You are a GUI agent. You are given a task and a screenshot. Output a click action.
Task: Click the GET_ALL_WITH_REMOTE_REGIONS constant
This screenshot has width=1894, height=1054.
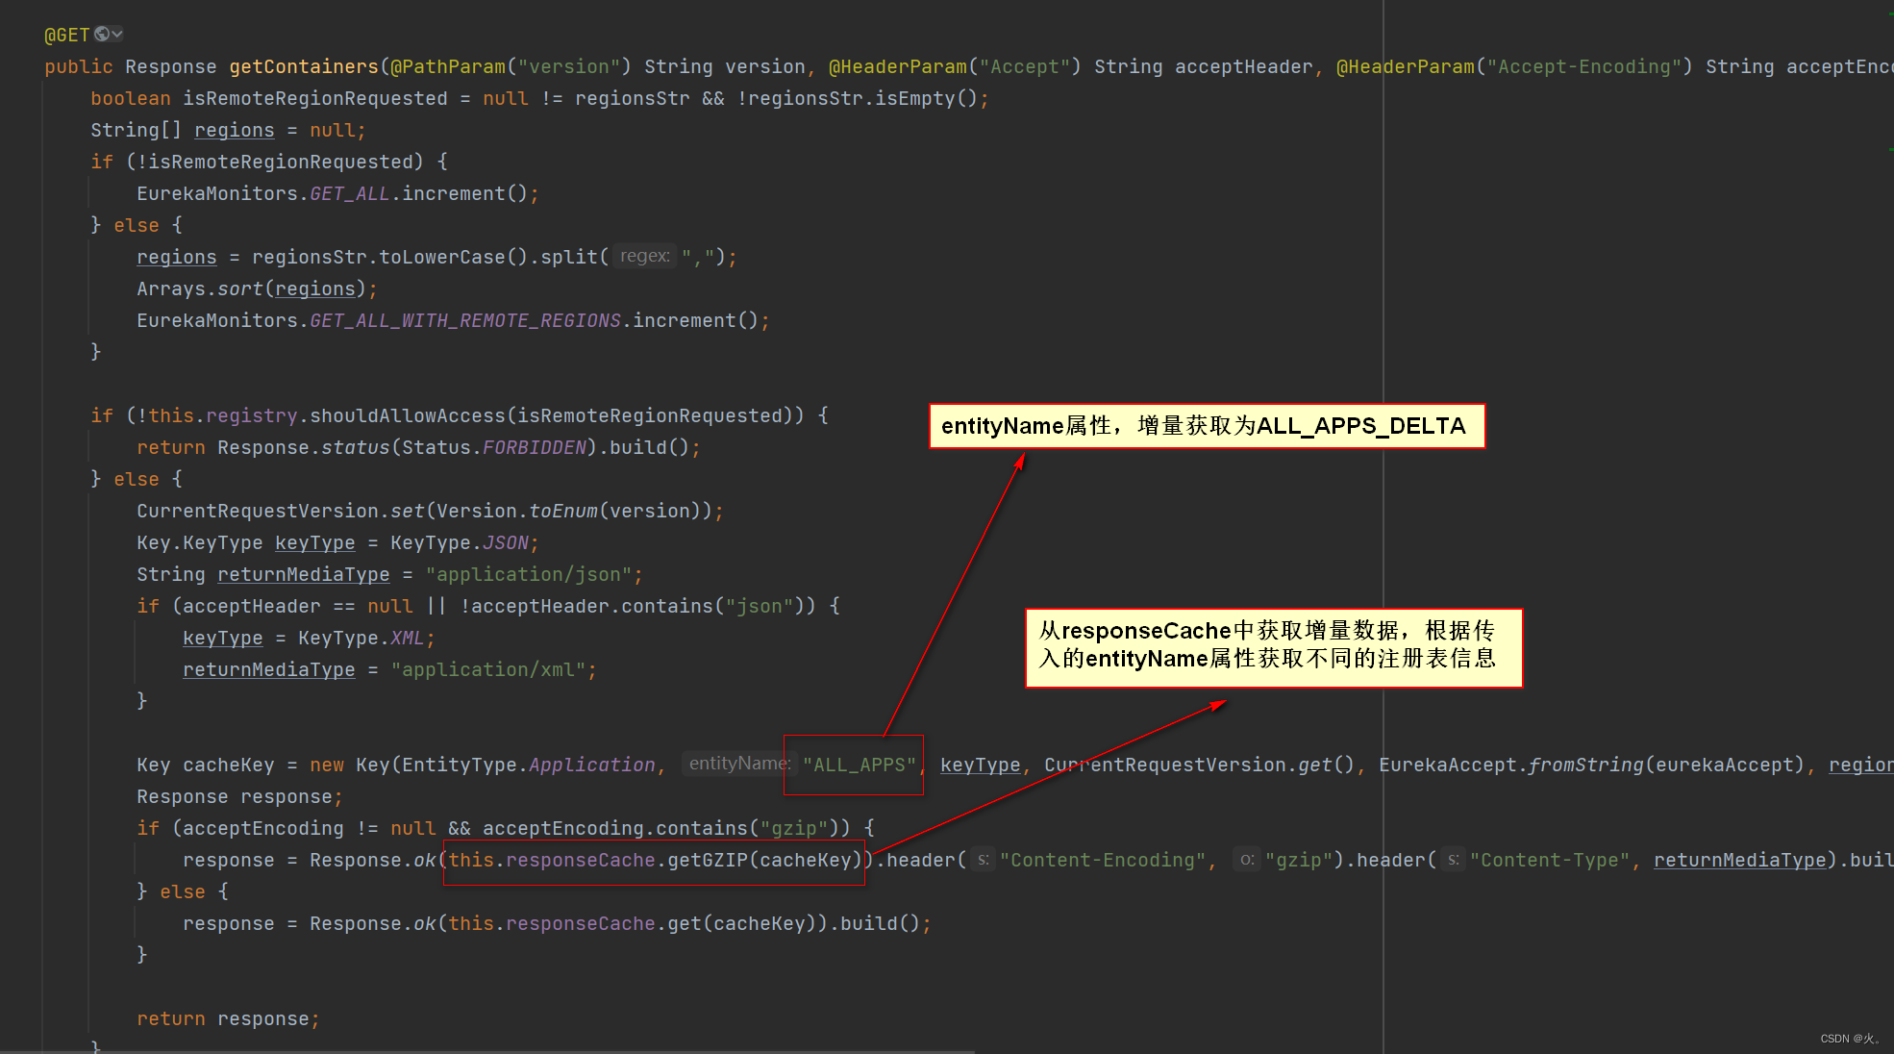pyautogui.click(x=465, y=320)
